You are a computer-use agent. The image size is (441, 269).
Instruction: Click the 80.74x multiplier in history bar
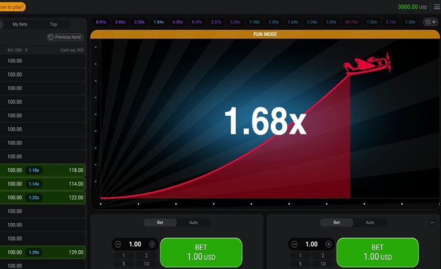pos(350,22)
